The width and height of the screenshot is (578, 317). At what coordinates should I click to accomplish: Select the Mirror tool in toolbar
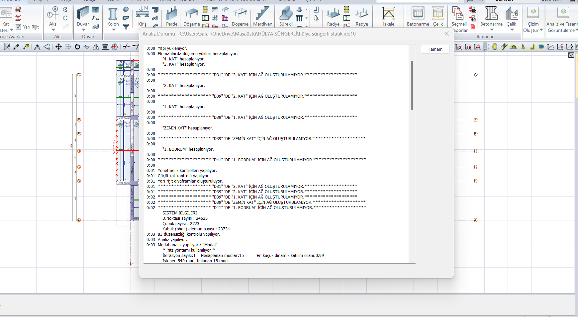96,47
